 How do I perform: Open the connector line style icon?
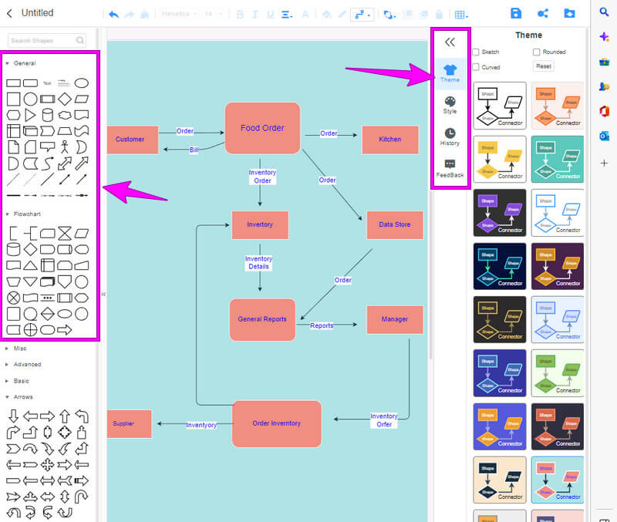point(359,13)
